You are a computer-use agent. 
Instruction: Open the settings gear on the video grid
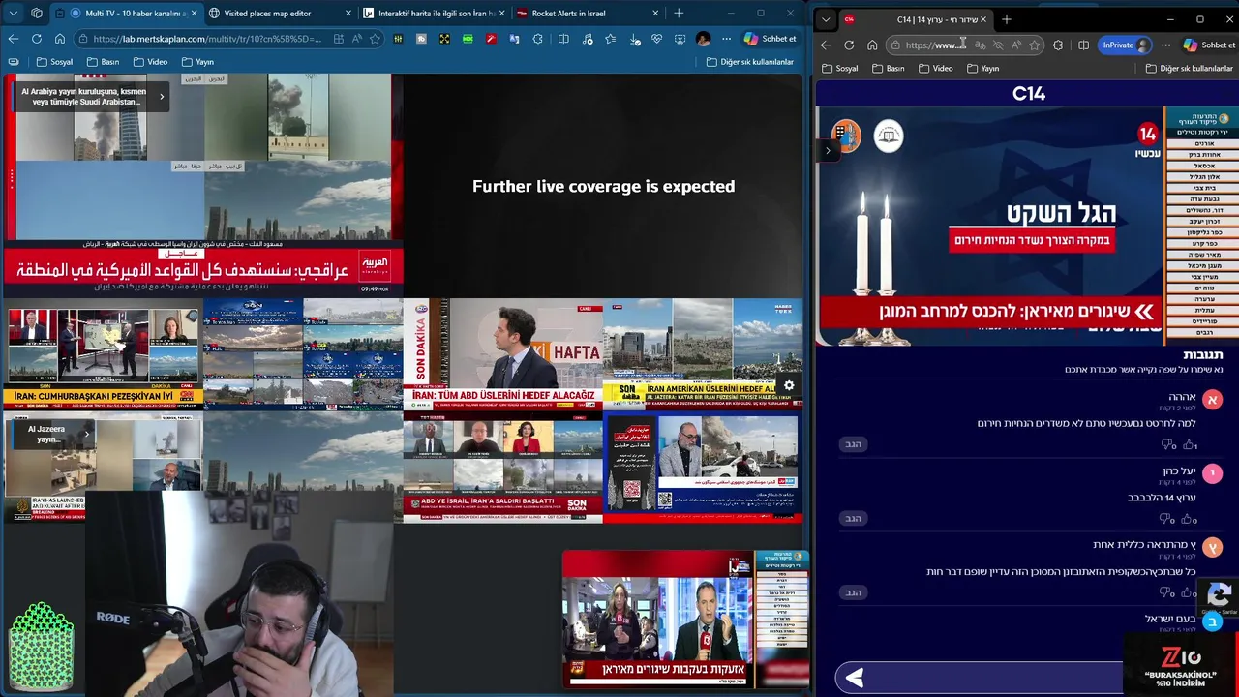789,385
